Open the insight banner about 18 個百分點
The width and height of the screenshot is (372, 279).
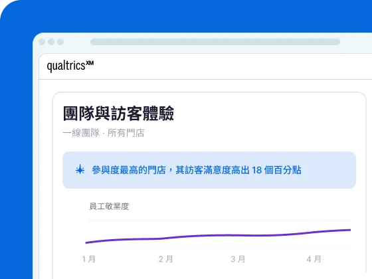tap(209, 170)
